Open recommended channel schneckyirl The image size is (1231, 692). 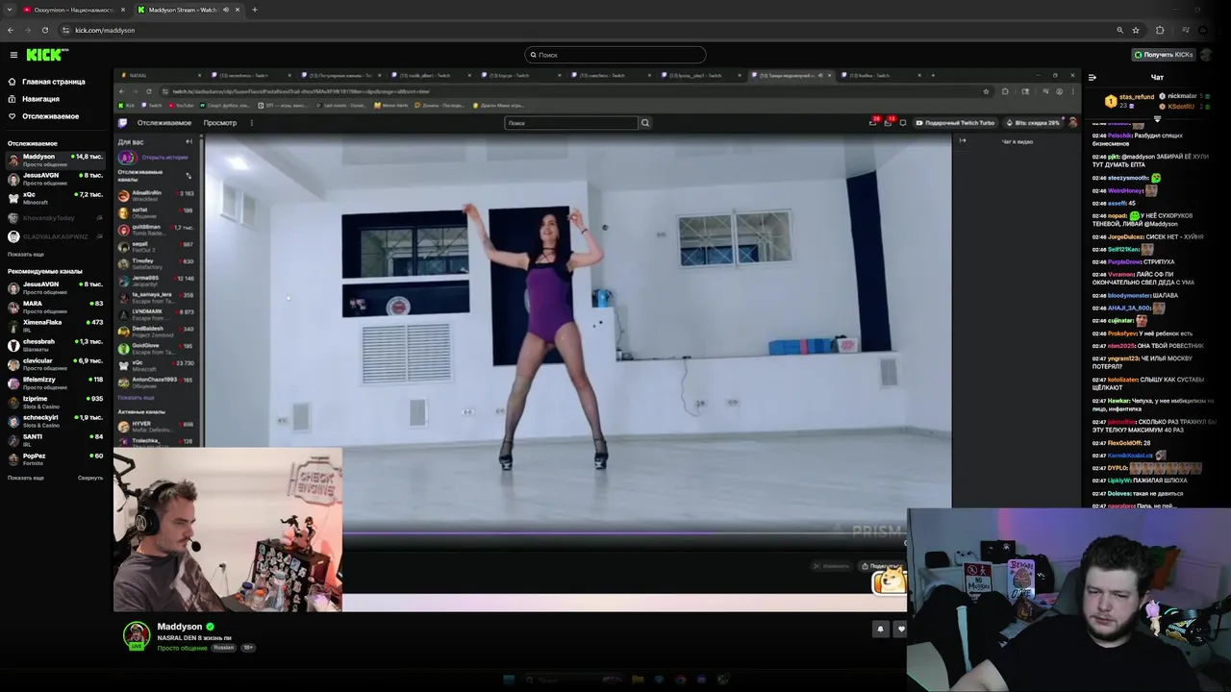click(x=57, y=421)
